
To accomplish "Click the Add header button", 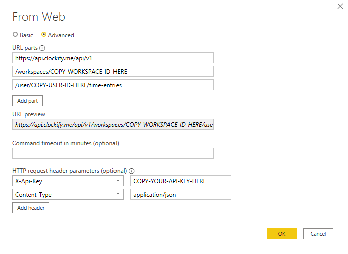I will click(31, 208).
